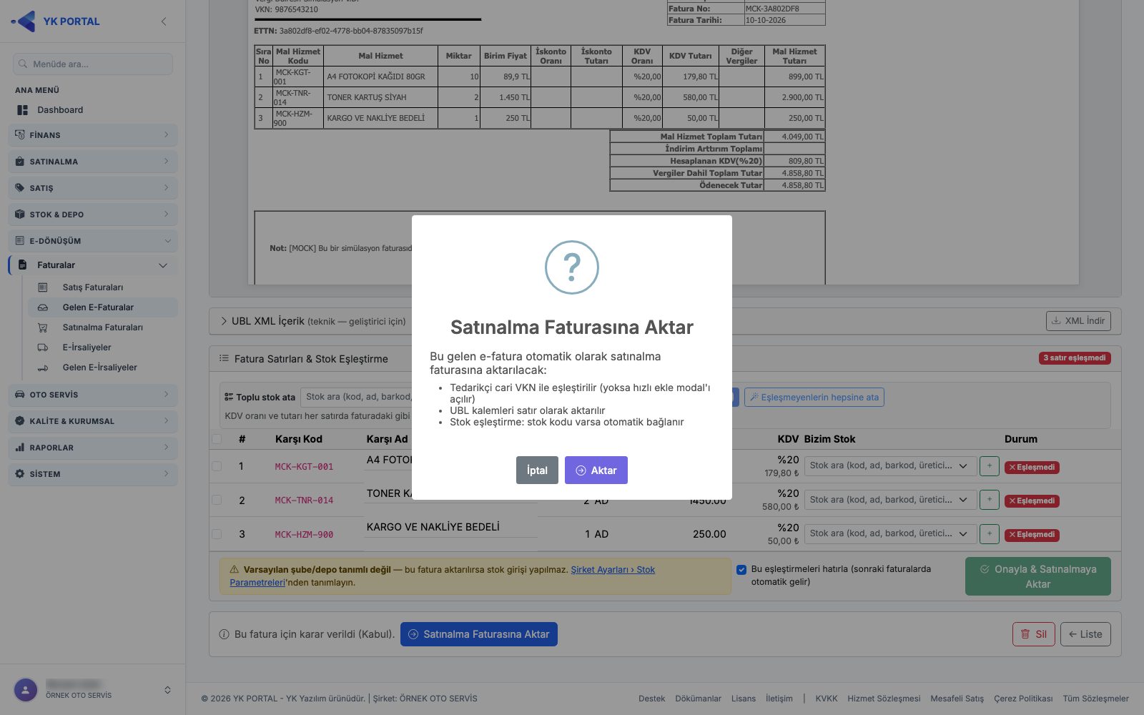Click the plus icon in MCK-HZM-900 row
The height and width of the screenshot is (715, 1144).
tap(990, 533)
